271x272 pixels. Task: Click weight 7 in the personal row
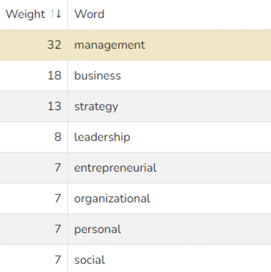coord(58,229)
